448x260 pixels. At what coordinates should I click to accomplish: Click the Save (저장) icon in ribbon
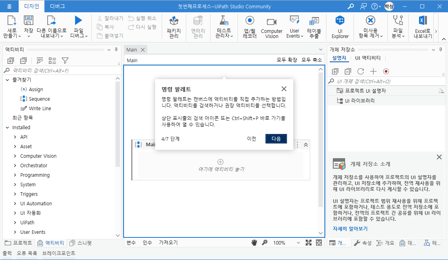coord(28,21)
